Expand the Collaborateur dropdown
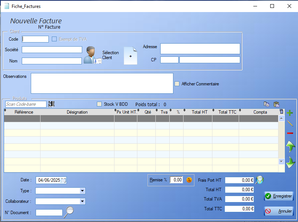Viewport: 298px width, 222px height. pos(82,201)
